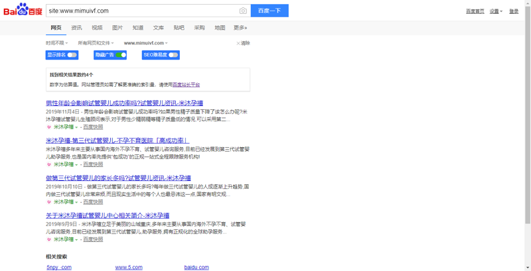
Task: Click the favicon of the third search result
Action: pos(48,201)
